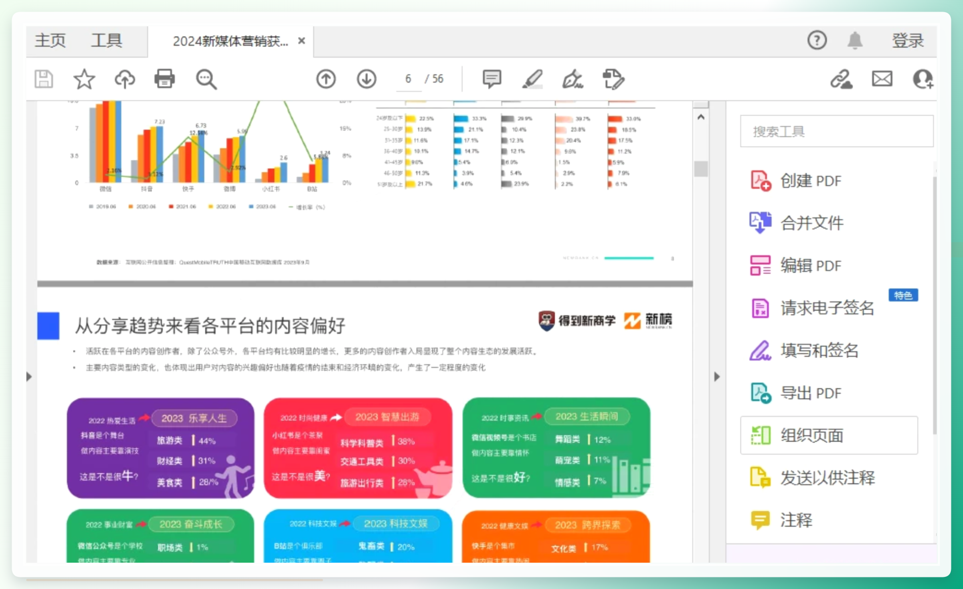This screenshot has height=589, width=963.
Task: Click the document scrollbar up arrow
Action: [701, 117]
